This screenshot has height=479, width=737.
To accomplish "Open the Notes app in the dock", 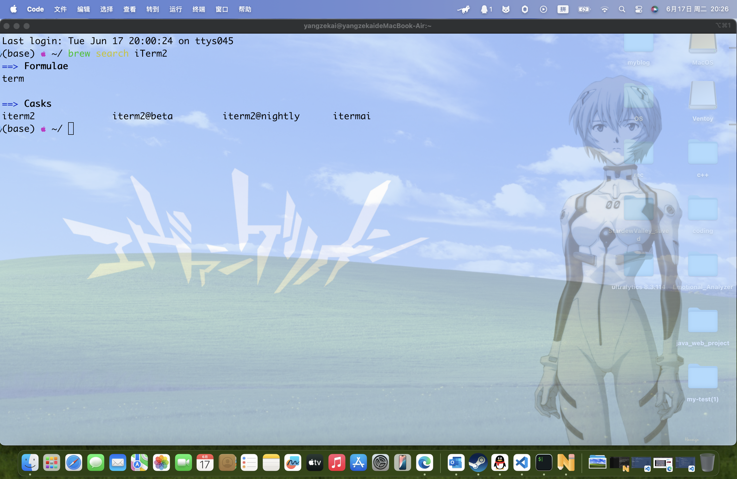I will pyautogui.click(x=271, y=463).
